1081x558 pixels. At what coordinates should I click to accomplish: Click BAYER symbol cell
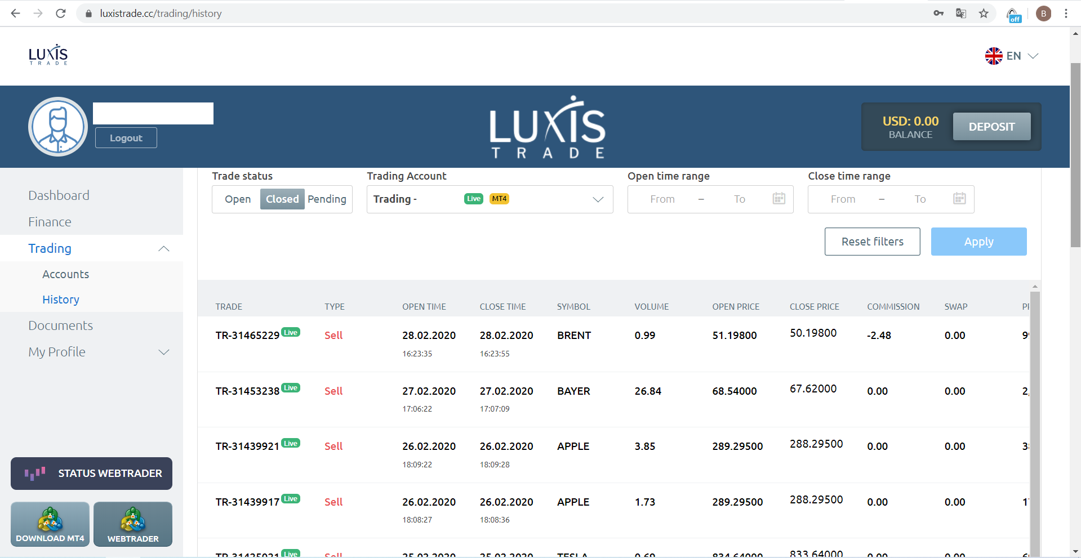573,391
